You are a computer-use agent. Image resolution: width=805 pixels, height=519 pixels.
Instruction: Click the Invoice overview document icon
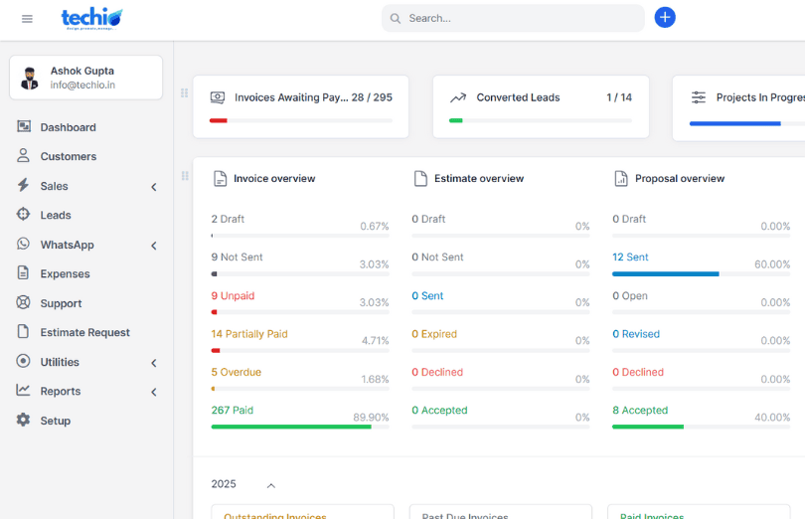[221, 179]
